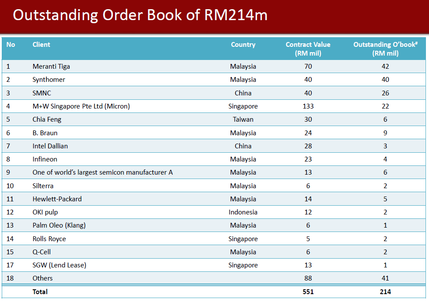
Task: Click the 'Q-Cell' client cell
Action: [42, 252]
